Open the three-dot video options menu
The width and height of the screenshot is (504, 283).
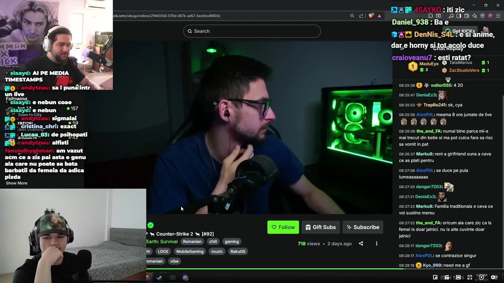(376, 244)
